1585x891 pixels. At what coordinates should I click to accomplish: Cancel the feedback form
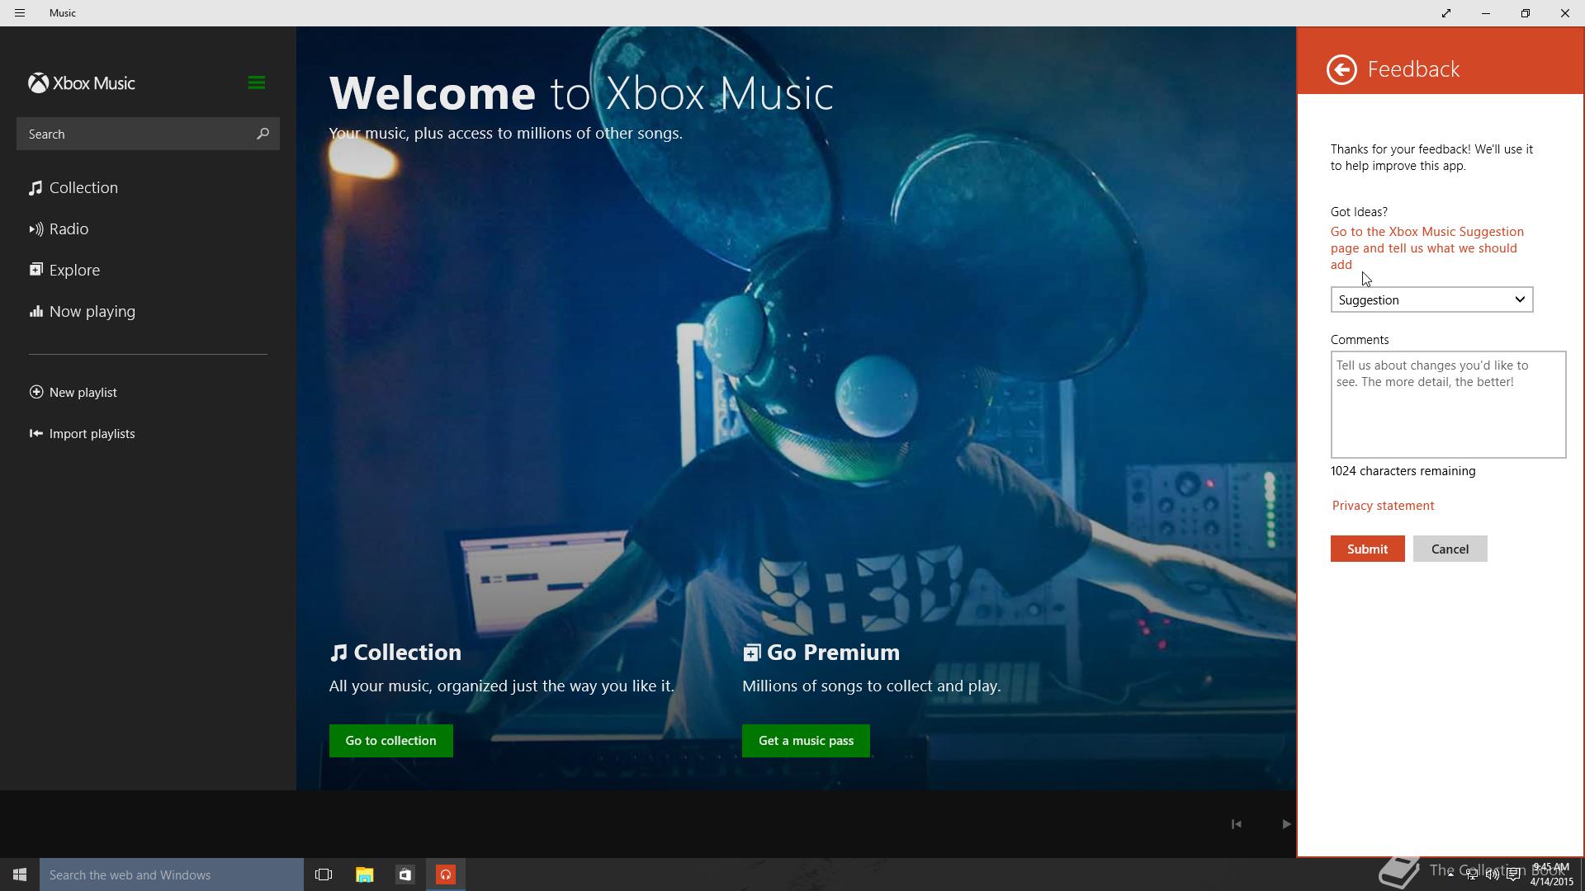point(1450,549)
